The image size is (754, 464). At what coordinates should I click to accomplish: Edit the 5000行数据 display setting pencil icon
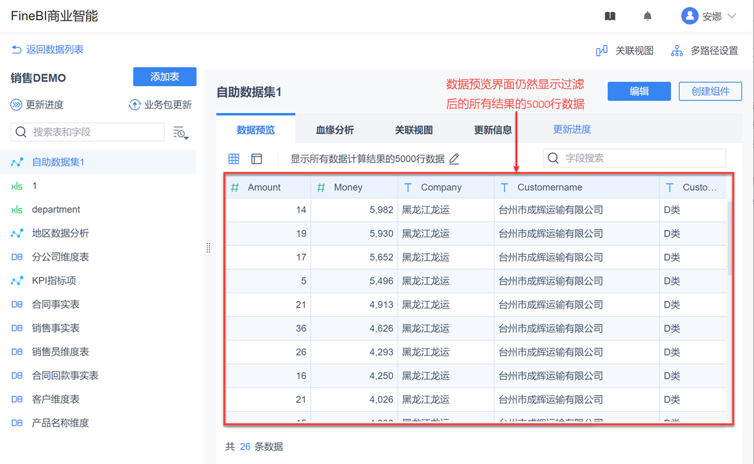click(x=454, y=159)
